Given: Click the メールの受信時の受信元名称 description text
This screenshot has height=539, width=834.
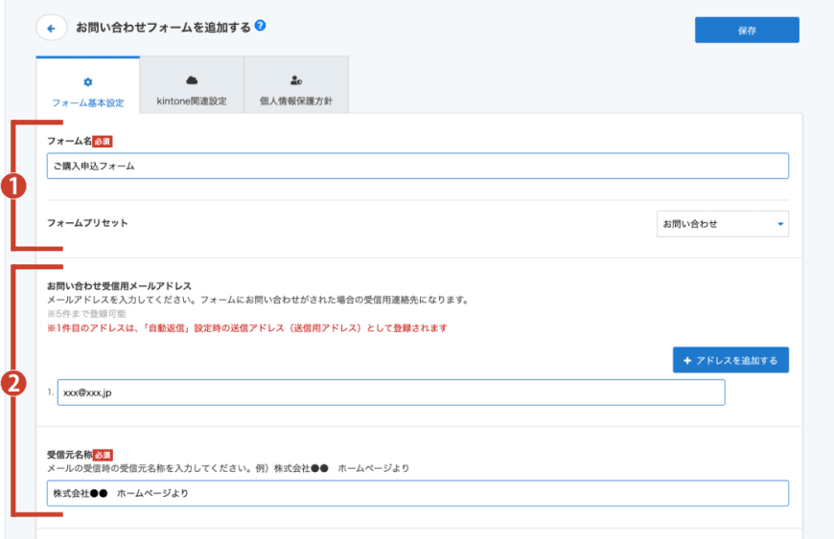Looking at the screenshot, I should [228, 468].
